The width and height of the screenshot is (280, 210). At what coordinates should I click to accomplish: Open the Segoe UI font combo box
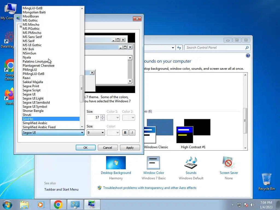53,133
